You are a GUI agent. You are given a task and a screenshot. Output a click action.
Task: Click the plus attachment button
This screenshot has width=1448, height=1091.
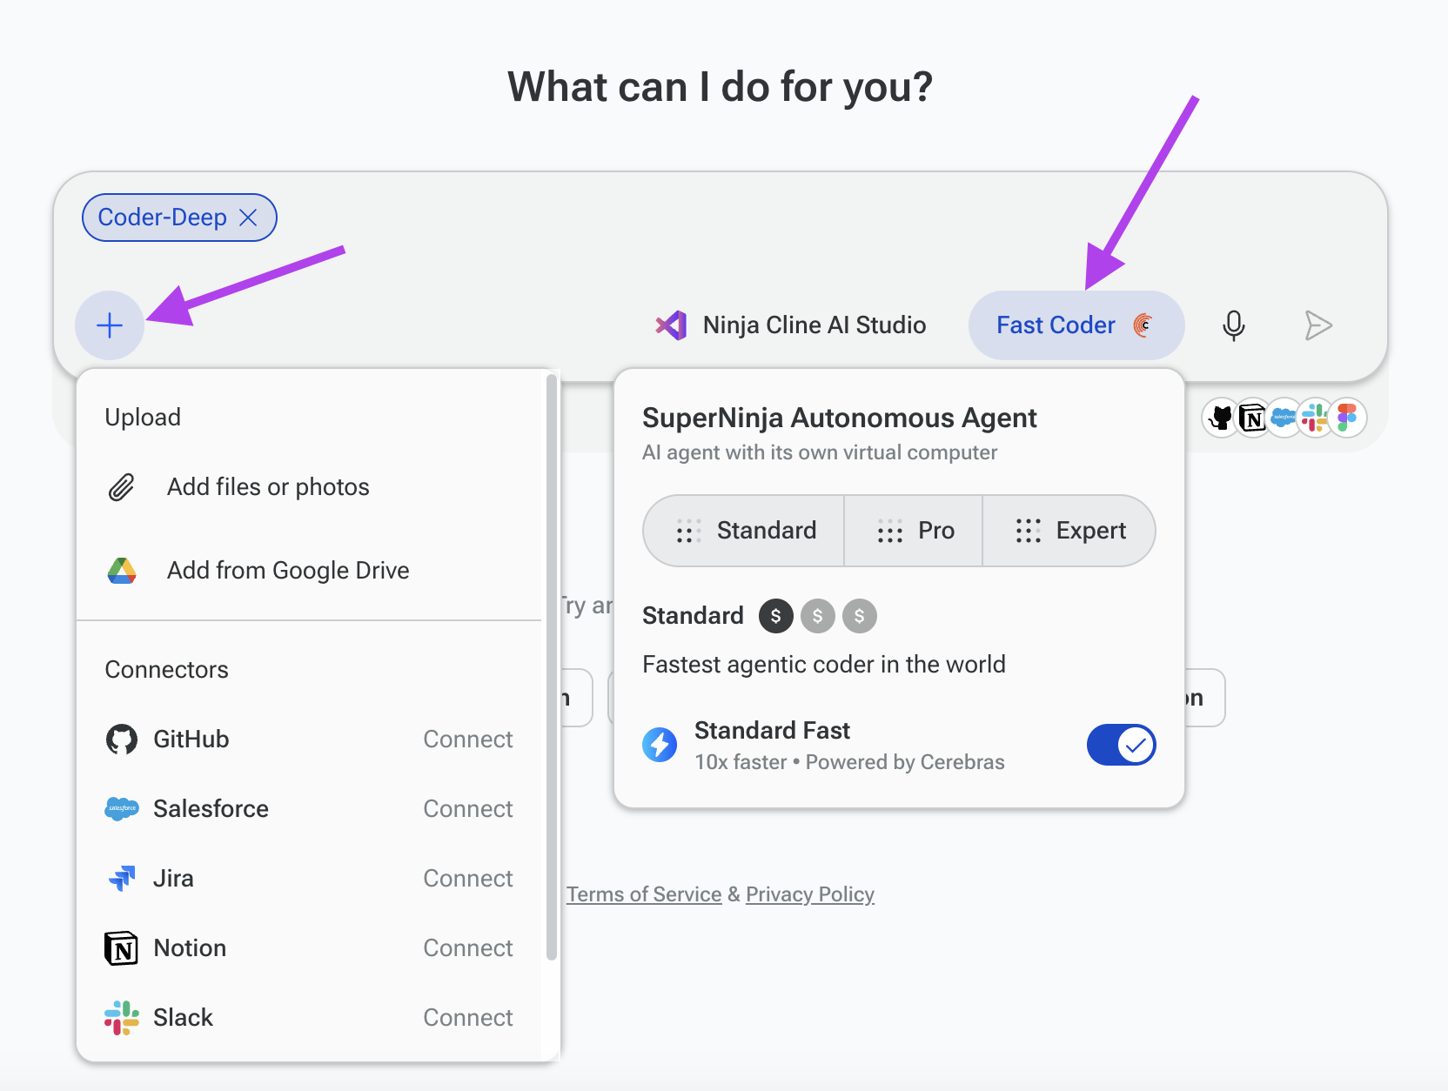tap(110, 325)
